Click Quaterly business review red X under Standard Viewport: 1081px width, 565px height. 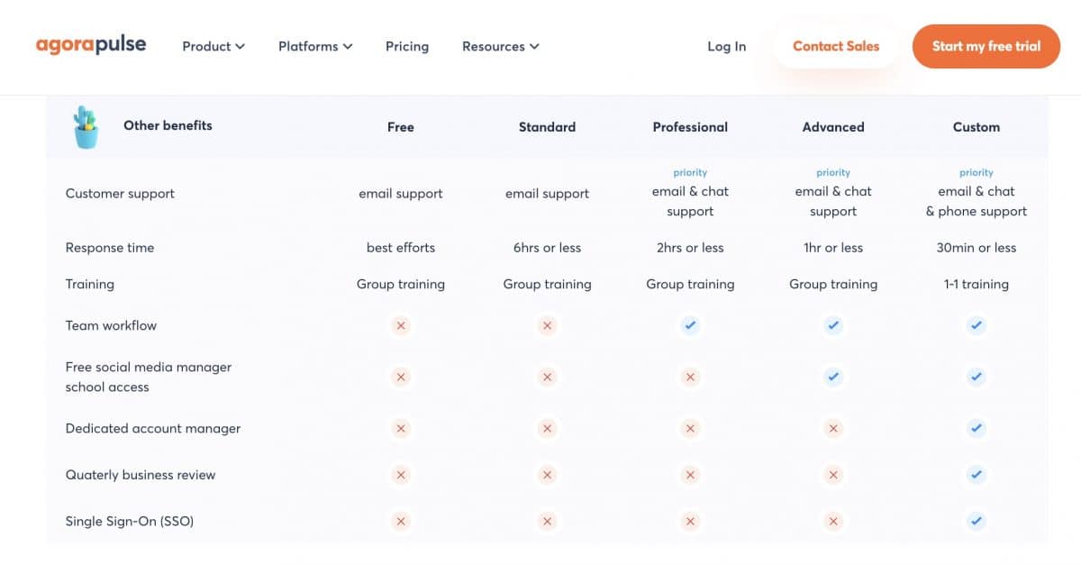pyautogui.click(x=547, y=475)
